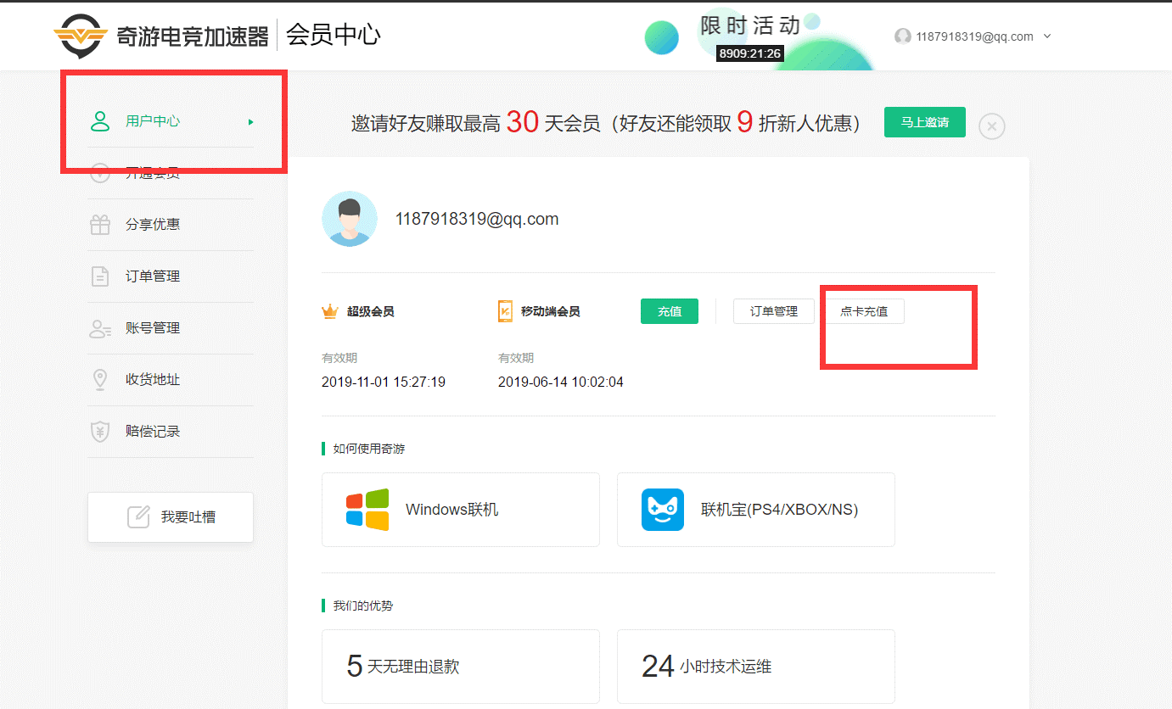Image resolution: width=1172 pixels, height=709 pixels.
Task: Click the small avatar icon in header
Action: 903,36
